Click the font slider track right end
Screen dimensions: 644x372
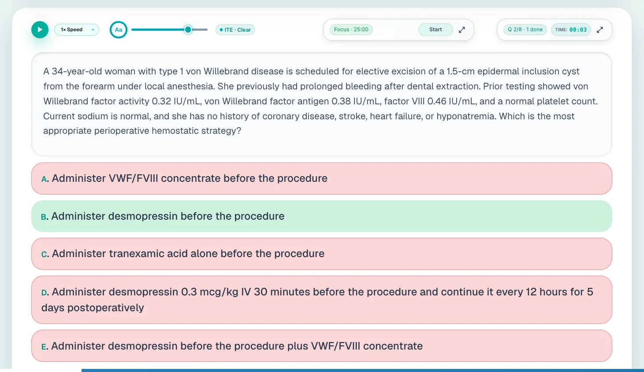205,29
